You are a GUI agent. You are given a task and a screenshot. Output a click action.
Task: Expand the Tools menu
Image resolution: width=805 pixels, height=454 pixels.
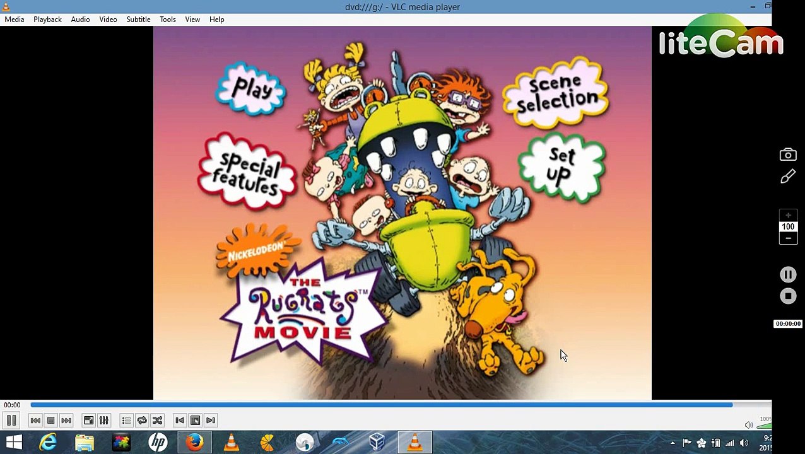pos(167,20)
